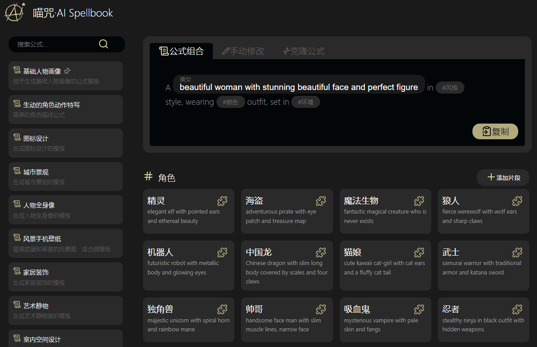Click the puzzle icon on the 猫娘 card

[x=419, y=253]
